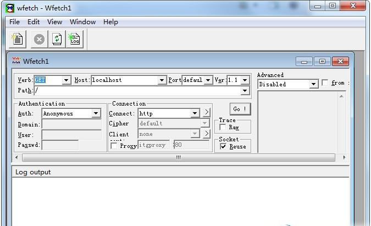This screenshot has height=226, width=371.
Task: Maximize the Wfetch1 child window
Action: [322, 62]
